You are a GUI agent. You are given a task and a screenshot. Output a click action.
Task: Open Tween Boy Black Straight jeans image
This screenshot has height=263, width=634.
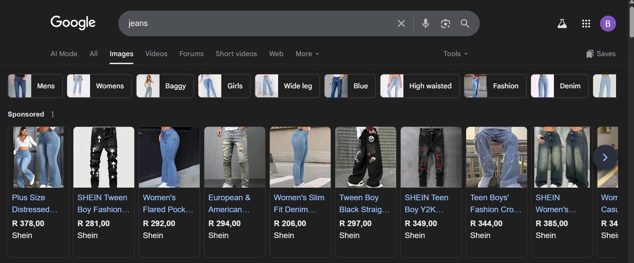click(x=366, y=157)
